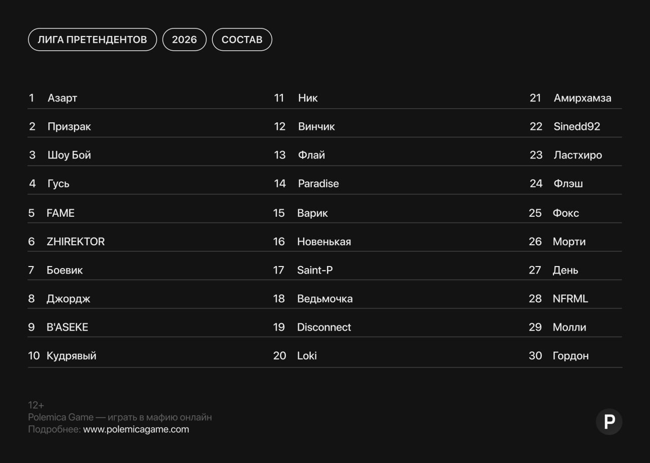The height and width of the screenshot is (463, 650).
Task: Click on Амирхамза in the list
Action: [582, 98]
